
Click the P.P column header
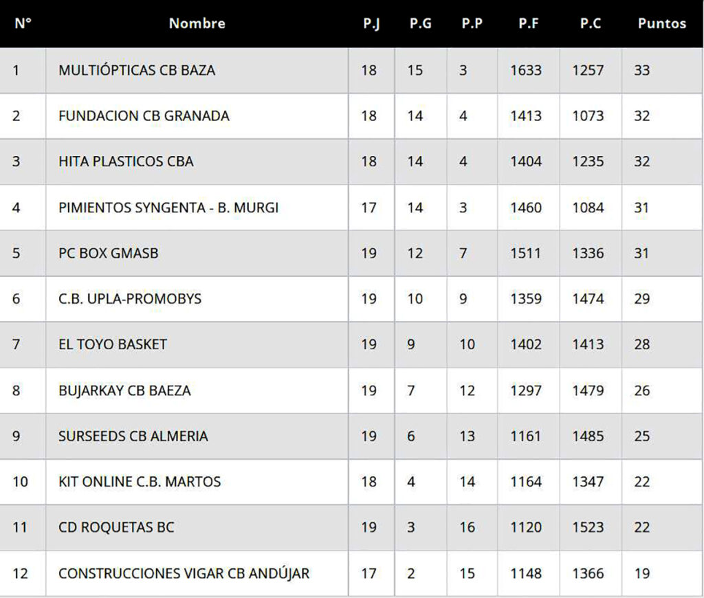tap(472, 23)
